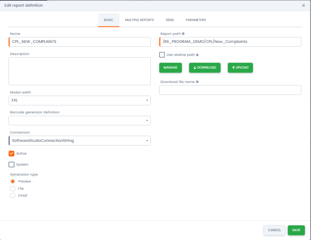Open the Parameters tab
Viewport: 311px width, 240px height.
196,20
